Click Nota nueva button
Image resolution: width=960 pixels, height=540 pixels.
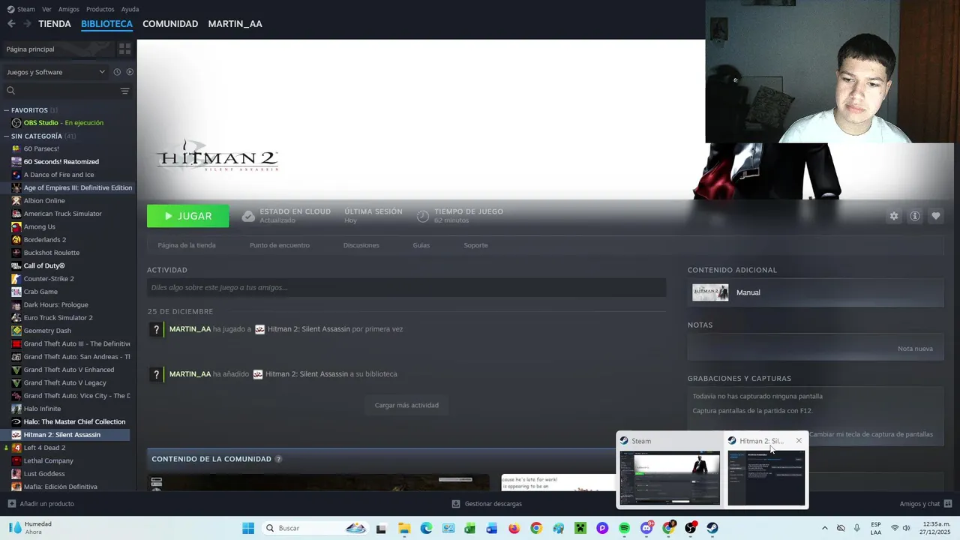915,349
